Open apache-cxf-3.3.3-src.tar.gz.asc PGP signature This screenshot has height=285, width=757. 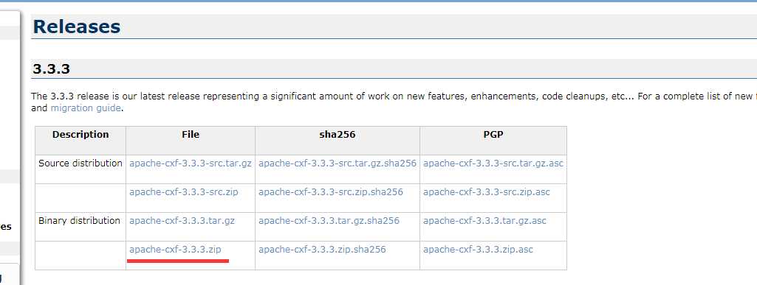(493, 163)
